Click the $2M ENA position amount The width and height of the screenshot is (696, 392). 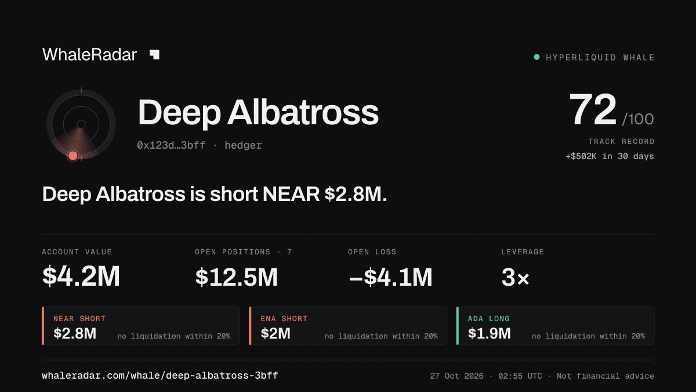coord(275,334)
